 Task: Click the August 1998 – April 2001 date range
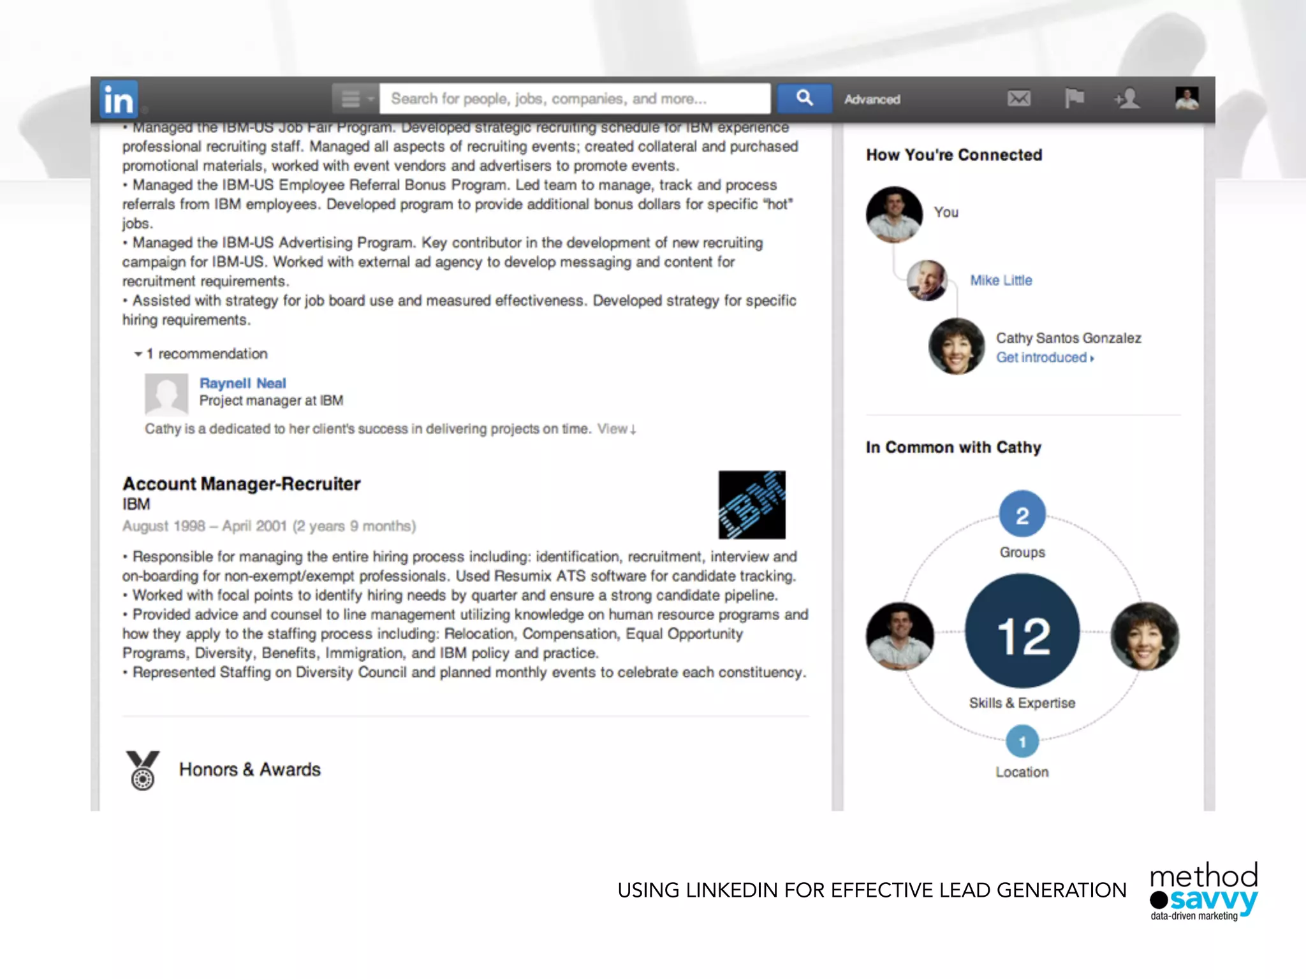click(x=269, y=526)
